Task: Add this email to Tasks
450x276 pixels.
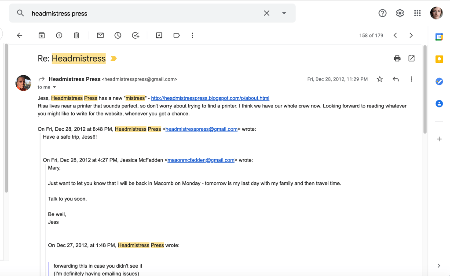Action: (135, 35)
